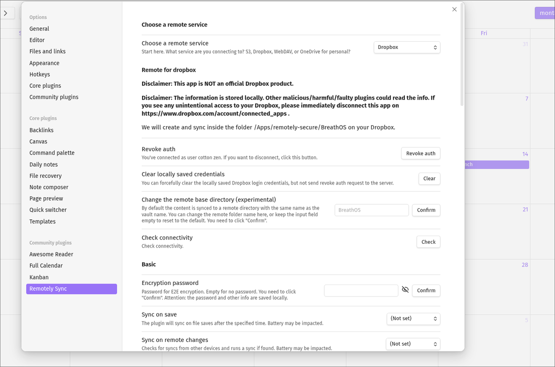The image size is (555, 367).
Task: Click the encryption password input field
Action: pyautogui.click(x=361, y=291)
